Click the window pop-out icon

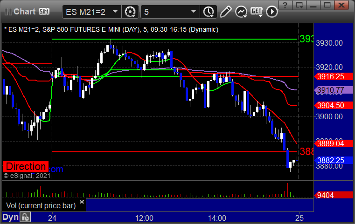coord(299,5)
